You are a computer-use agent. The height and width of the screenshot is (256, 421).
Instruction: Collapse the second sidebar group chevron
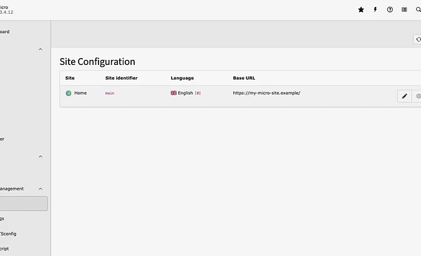pos(41,157)
